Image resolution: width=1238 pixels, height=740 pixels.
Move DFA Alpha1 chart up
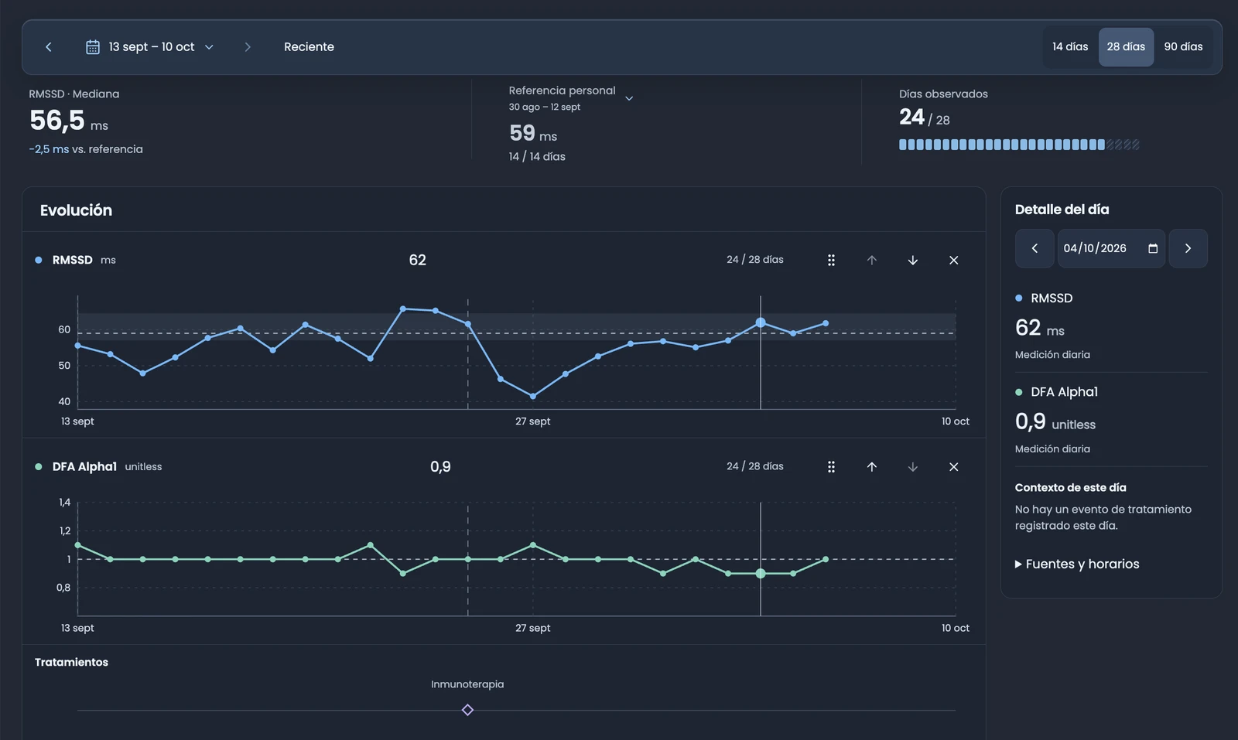coord(872,467)
